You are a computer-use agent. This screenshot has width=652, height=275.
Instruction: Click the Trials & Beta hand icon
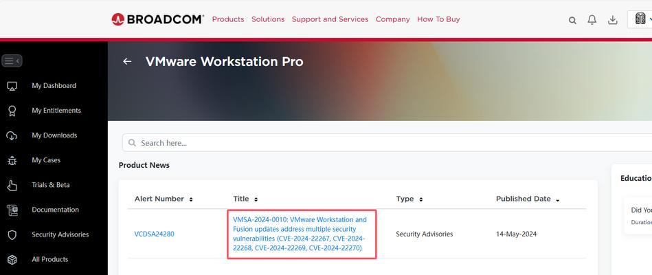[12, 185]
